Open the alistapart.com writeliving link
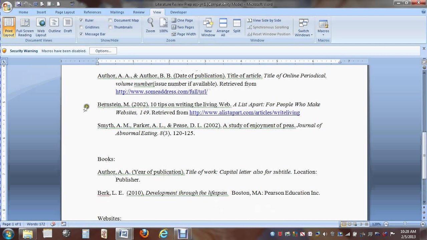This screenshot has height=240, width=427. pyautogui.click(x=245, y=113)
